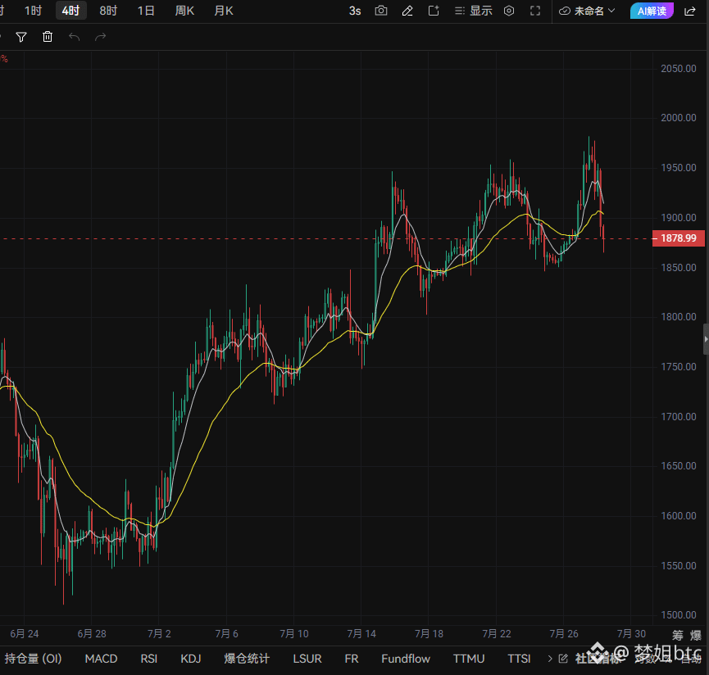Expand the 未命名 layout dropdown
Screen dimensions: 709x675
pyautogui.click(x=587, y=11)
